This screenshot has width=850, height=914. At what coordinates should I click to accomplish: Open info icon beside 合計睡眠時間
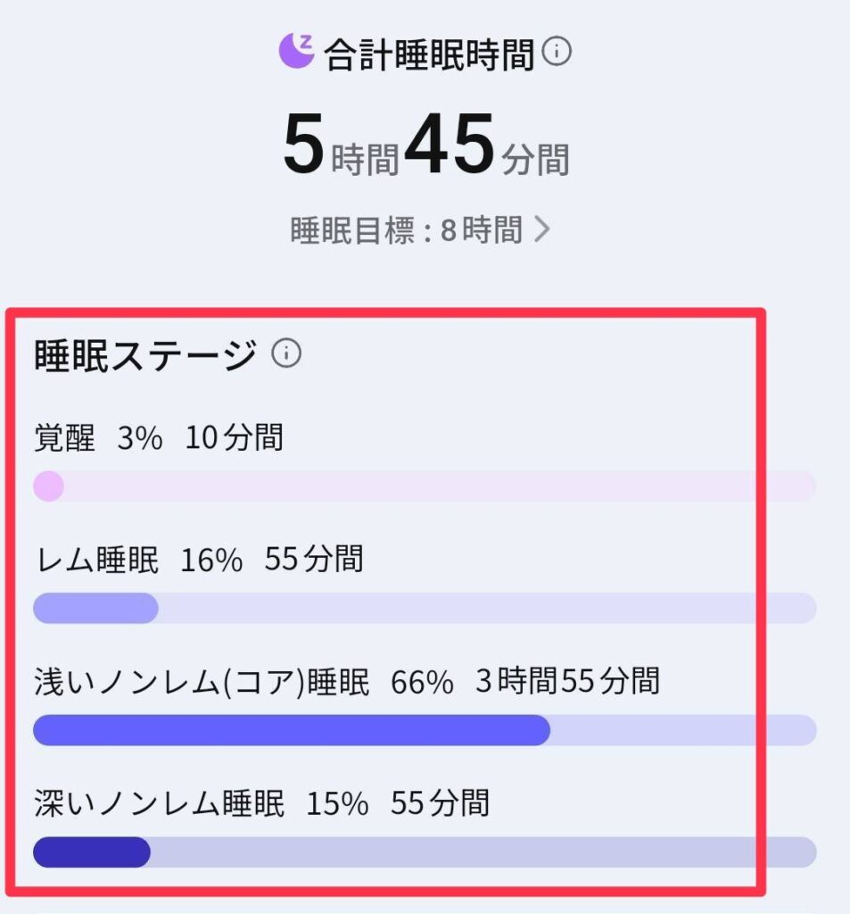[x=557, y=53]
